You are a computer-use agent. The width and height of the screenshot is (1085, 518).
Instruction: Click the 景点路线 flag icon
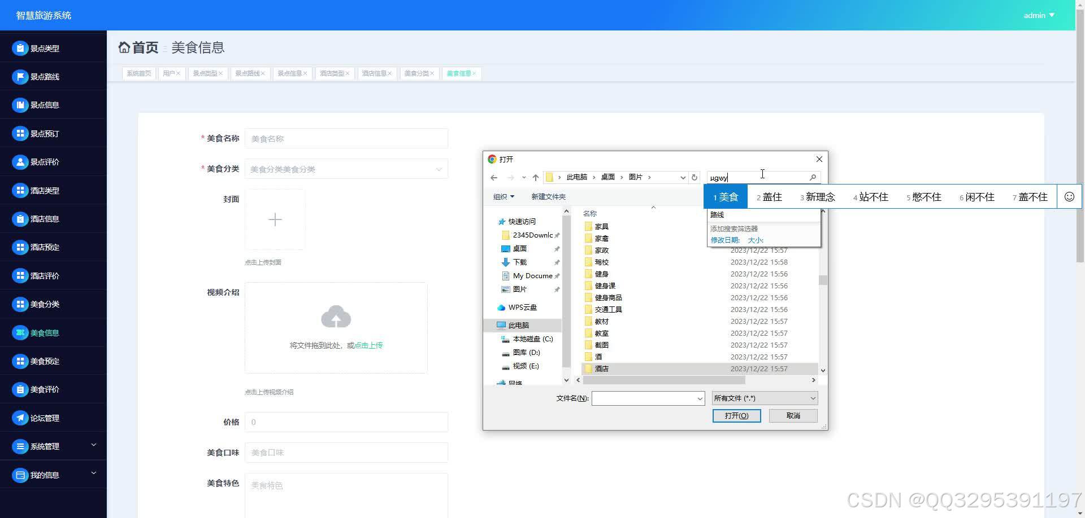20,77
